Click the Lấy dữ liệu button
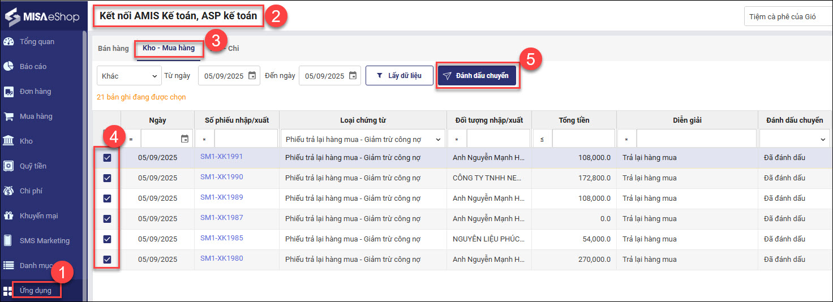833x302 pixels. (399, 76)
